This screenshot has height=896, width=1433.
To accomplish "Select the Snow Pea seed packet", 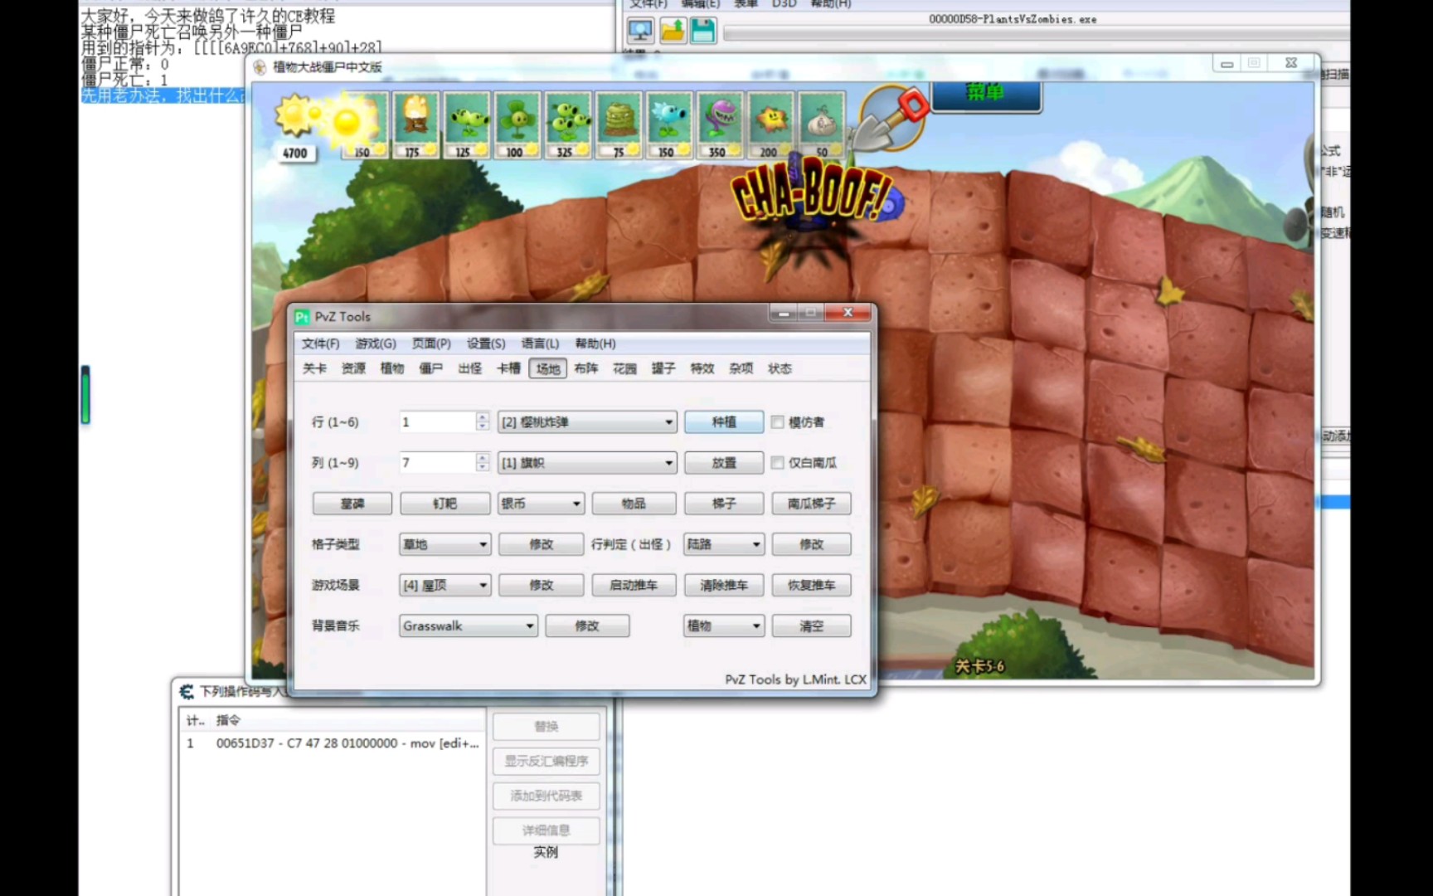I will (669, 124).
